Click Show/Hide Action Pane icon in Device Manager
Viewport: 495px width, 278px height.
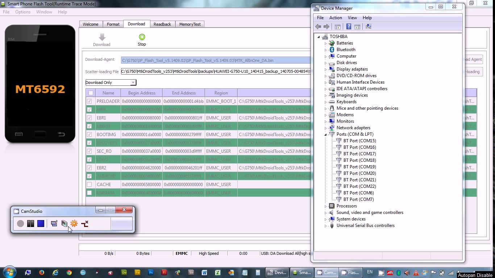click(357, 26)
